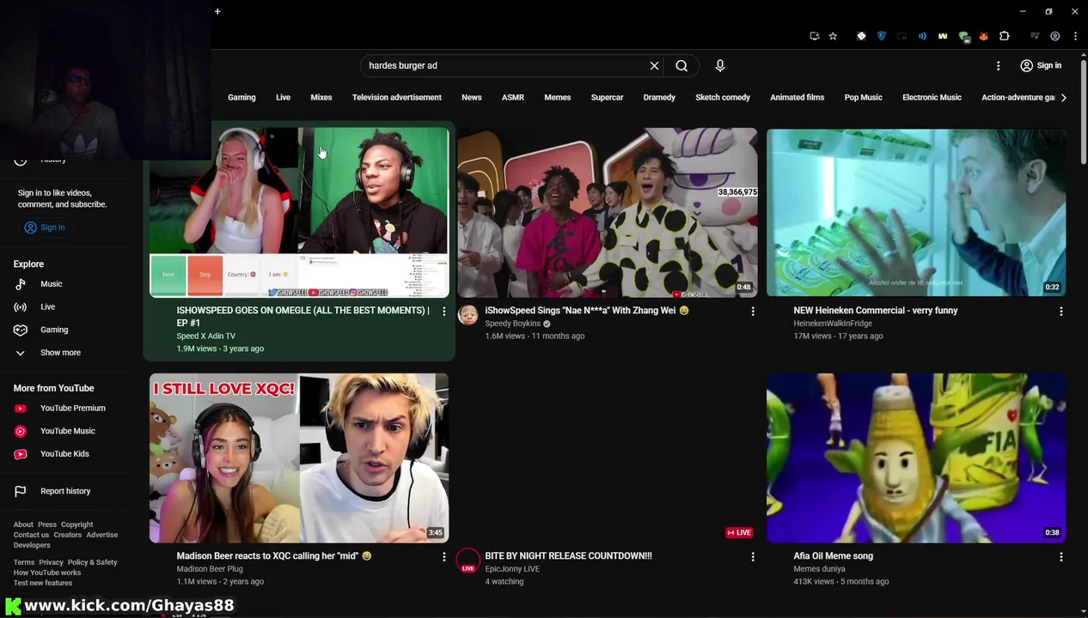Screen dimensions: 1088x618
Task: Play the IShowSpeed Omegle video thumbnail
Action: [x=299, y=213]
